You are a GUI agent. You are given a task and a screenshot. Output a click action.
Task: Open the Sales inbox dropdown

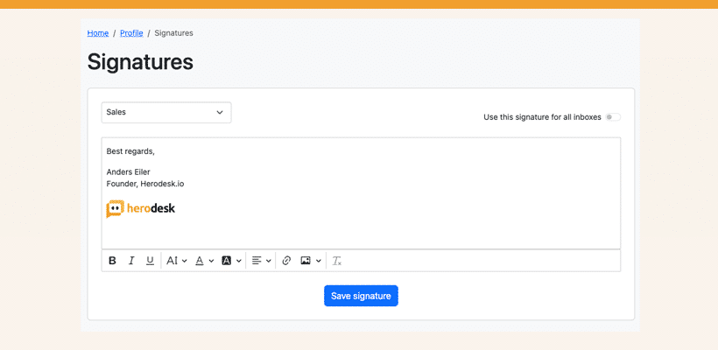coord(166,112)
